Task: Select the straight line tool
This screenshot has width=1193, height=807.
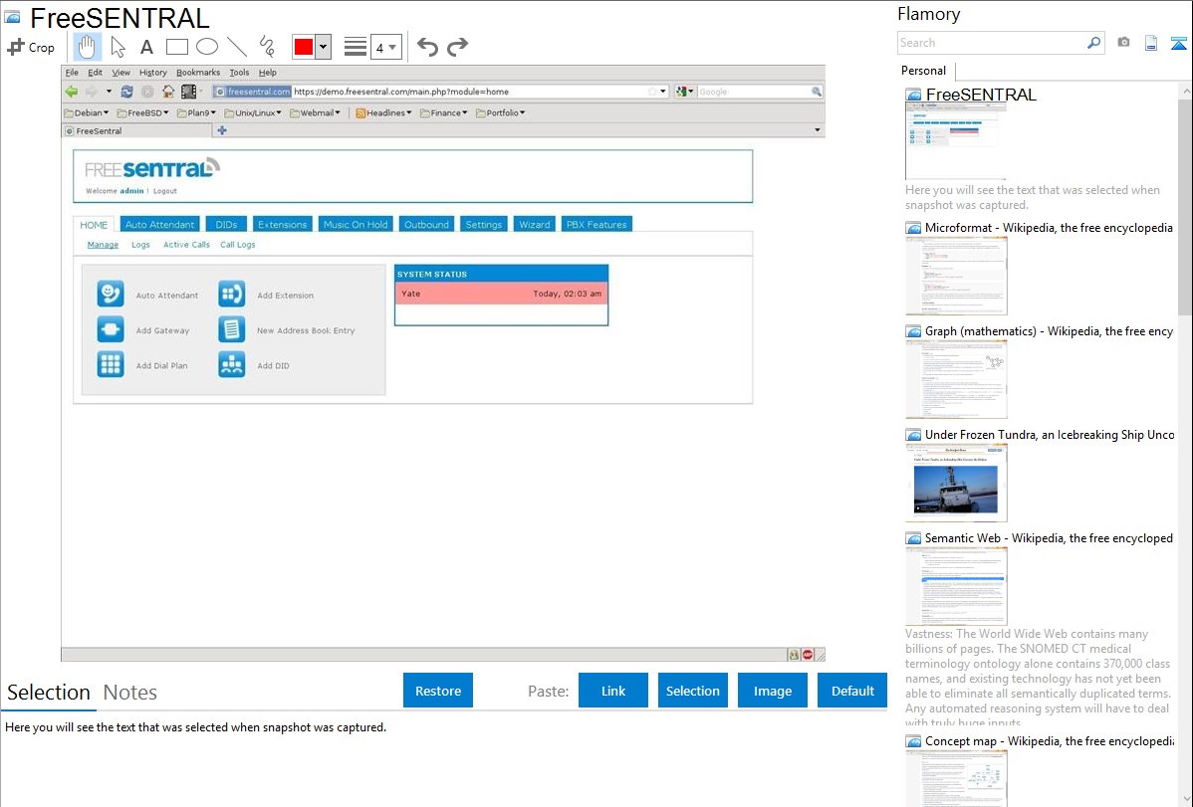Action: [x=237, y=47]
